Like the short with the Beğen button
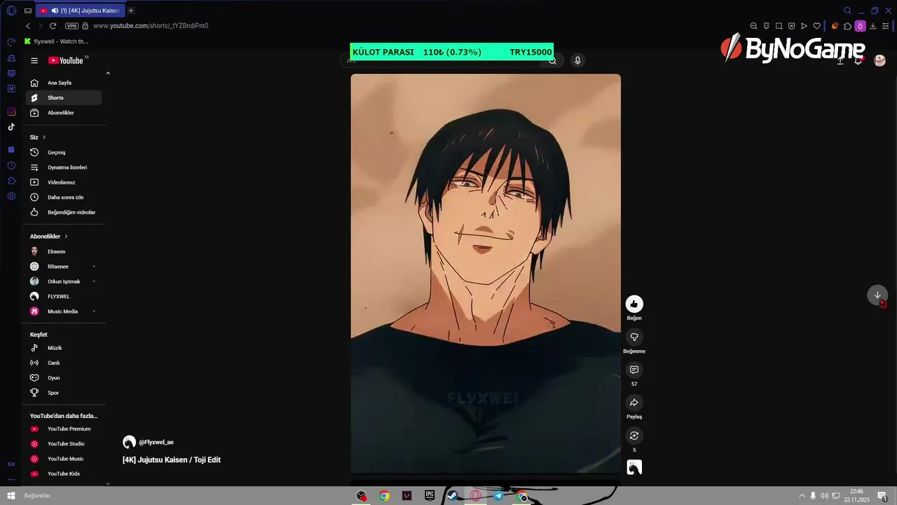Image resolution: width=897 pixels, height=505 pixels. pyautogui.click(x=634, y=304)
